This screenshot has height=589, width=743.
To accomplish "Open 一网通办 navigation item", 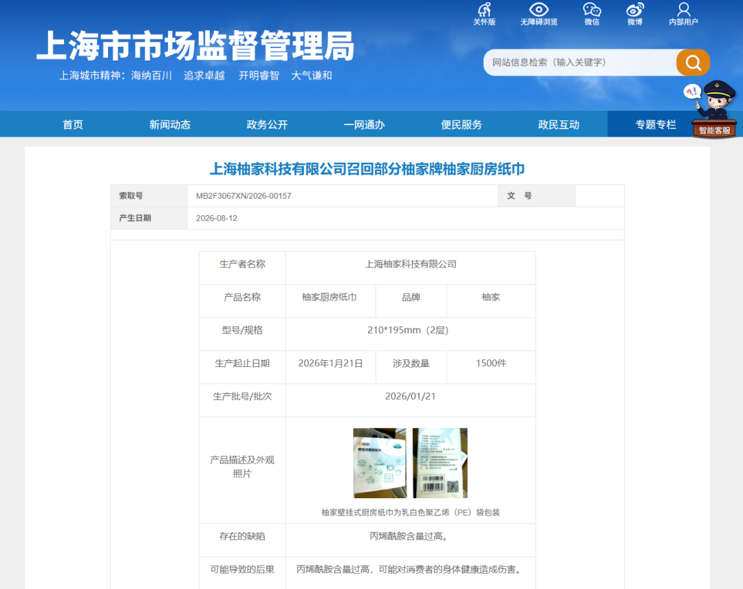I will click(365, 124).
